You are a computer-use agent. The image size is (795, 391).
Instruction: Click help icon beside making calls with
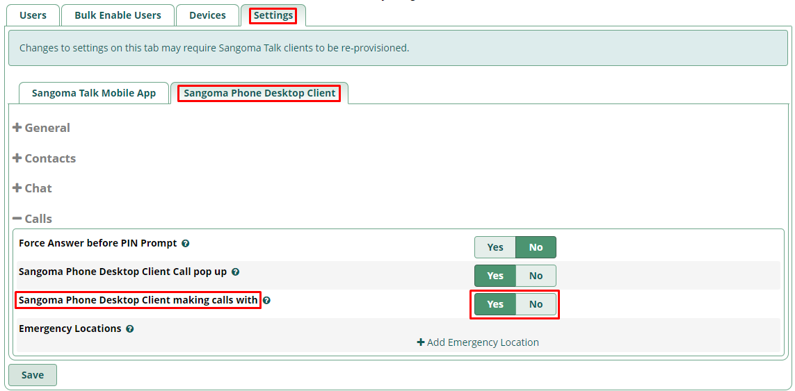coord(266,301)
